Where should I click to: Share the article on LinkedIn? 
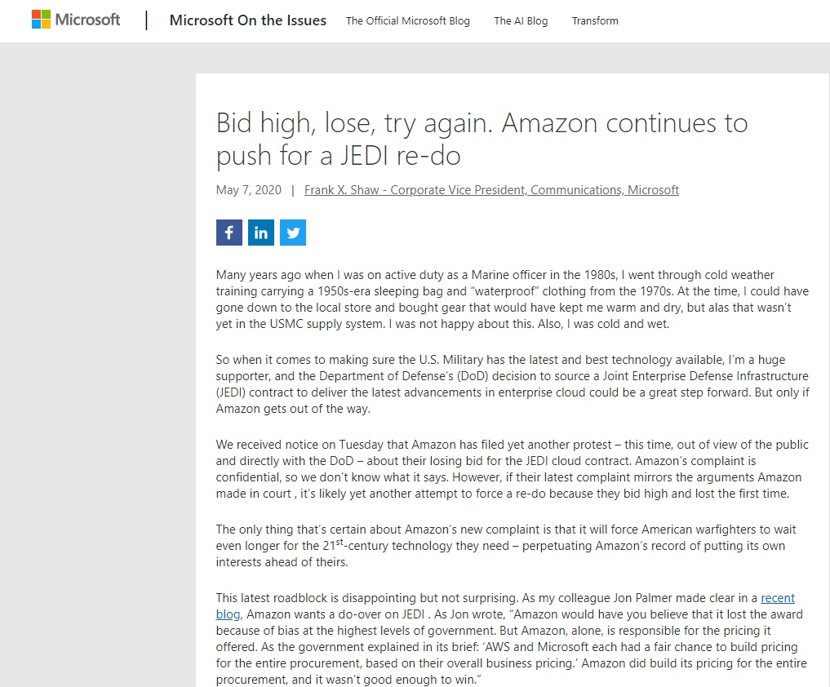point(261,233)
